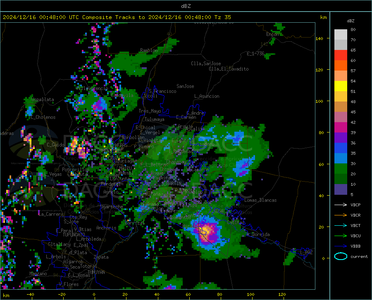372x300 pixels.
Task: Click the 'Encon' map label
Action: [273, 34]
